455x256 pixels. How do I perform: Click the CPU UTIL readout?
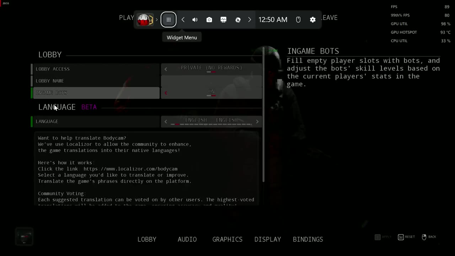click(x=420, y=41)
